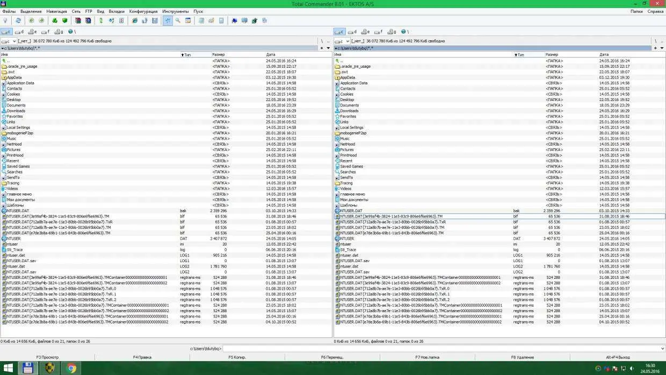Open the Инструменты menu
This screenshot has width=666, height=375.
coord(176,11)
